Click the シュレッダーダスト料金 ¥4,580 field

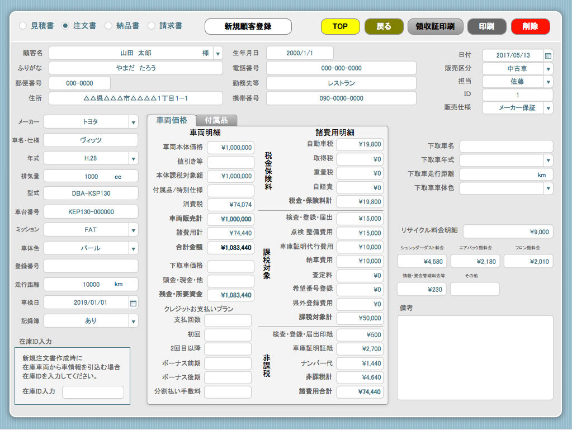click(422, 262)
